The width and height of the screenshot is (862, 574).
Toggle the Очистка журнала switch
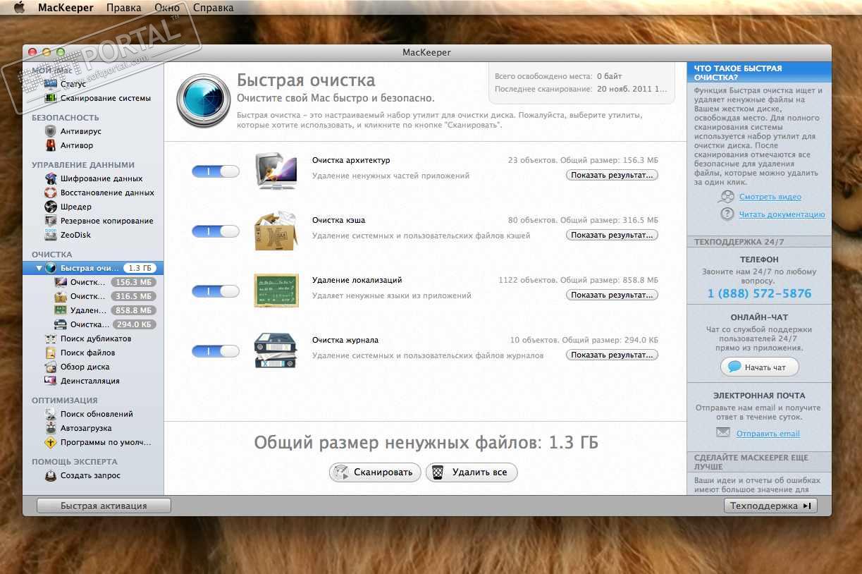point(216,351)
